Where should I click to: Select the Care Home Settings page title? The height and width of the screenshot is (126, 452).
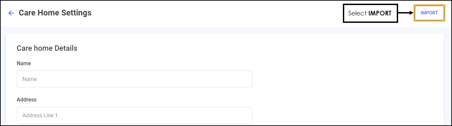coord(55,13)
